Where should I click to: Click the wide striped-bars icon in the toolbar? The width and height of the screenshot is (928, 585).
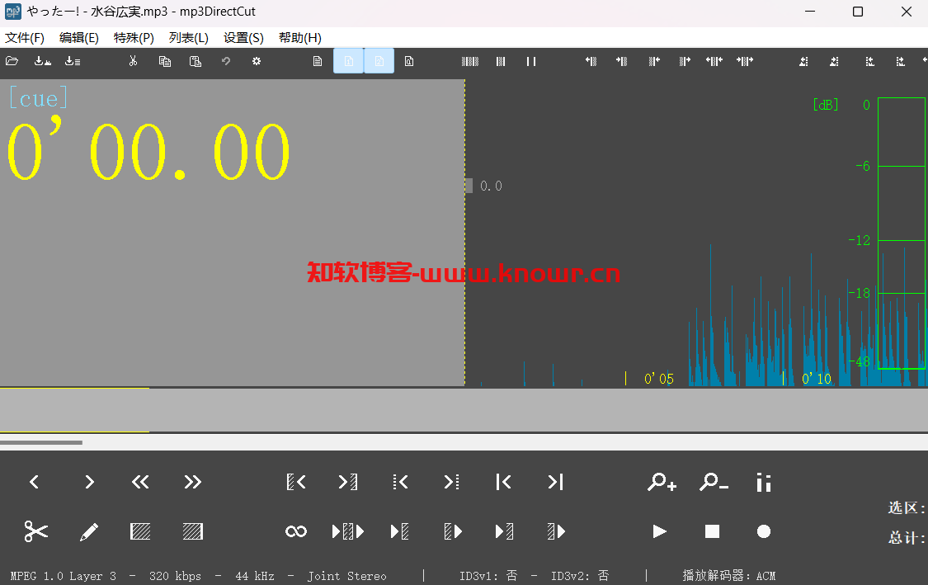(x=470, y=61)
